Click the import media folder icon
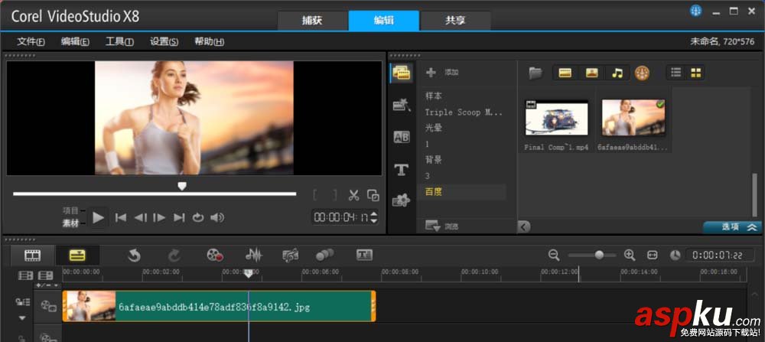Image resolution: width=765 pixels, height=342 pixels. click(535, 73)
